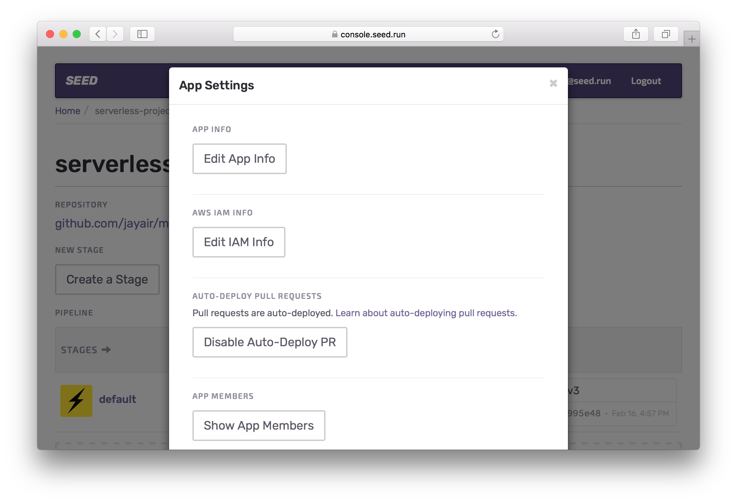Open the auto-deploying pull requests help link
This screenshot has width=737, height=503.
pos(426,313)
